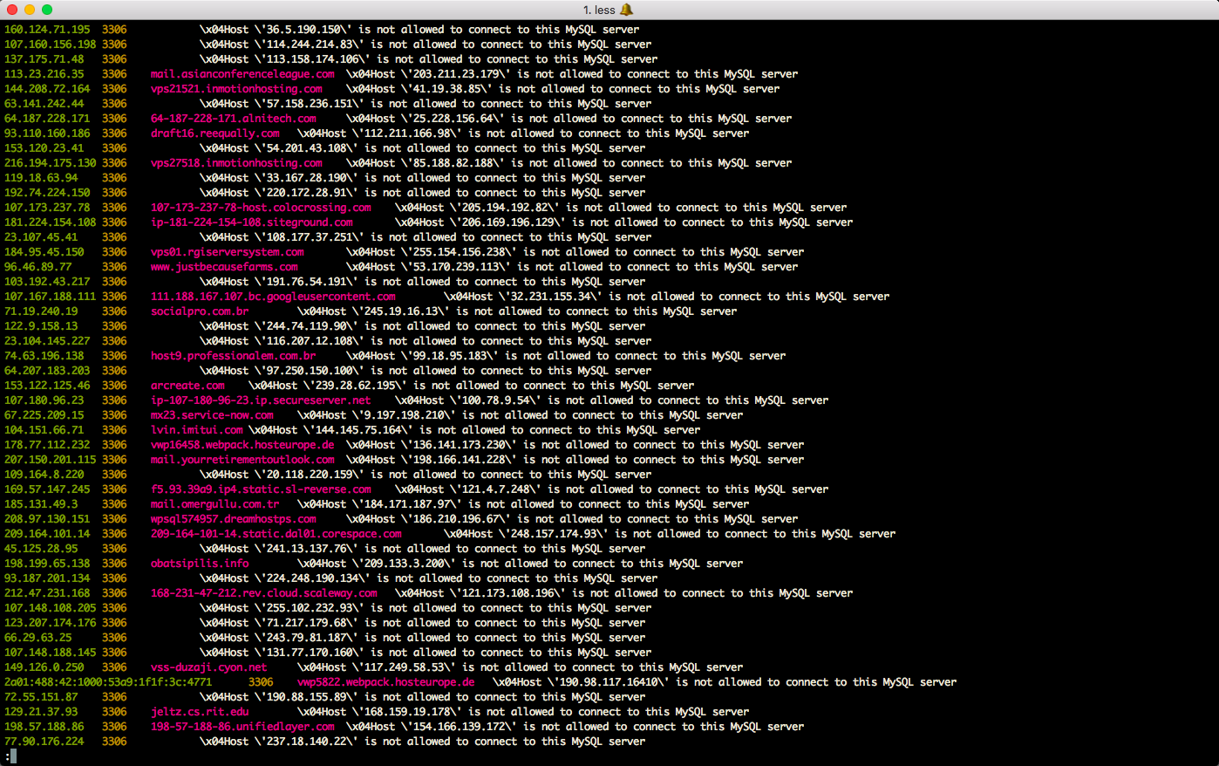Click the obatsipilis.info hostname
The width and height of the screenshot is (1219, 766).
(x=200, y=564)
